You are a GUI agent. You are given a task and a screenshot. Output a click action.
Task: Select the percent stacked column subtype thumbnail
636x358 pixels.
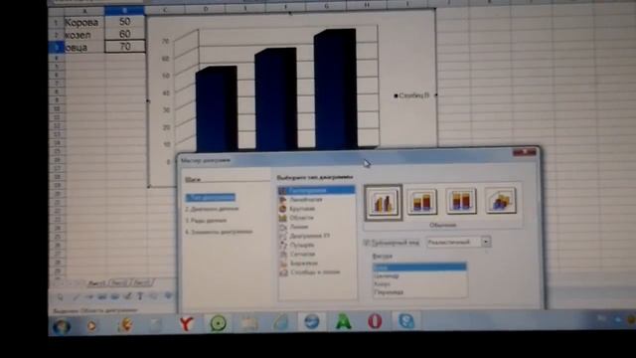[x=461, y=201]
